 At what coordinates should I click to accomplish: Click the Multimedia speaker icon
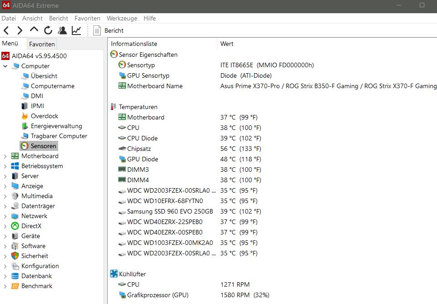point(15,196)
